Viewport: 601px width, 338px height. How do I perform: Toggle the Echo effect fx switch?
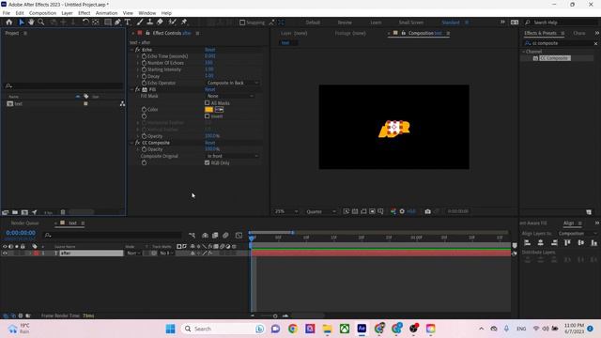click(x=138, y=50)
